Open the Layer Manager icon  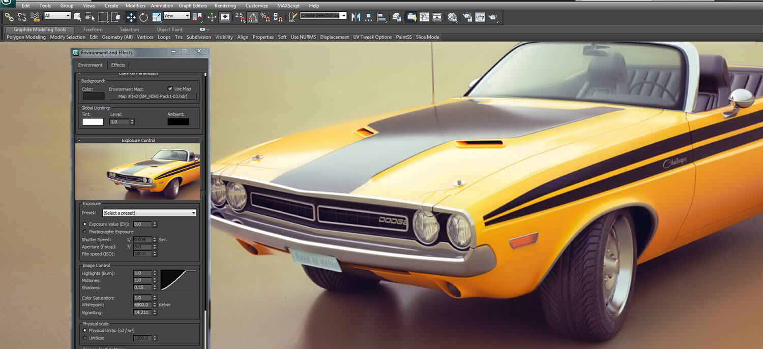(397, 17)
